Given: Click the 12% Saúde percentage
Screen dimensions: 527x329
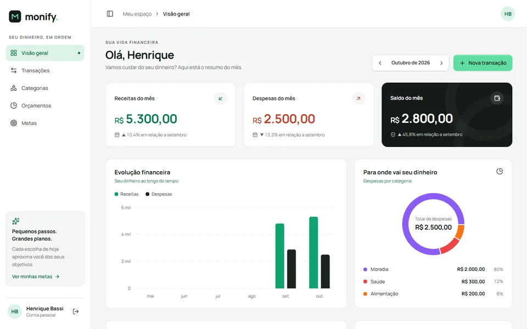Looking at the screenshot, I should [499, 282].
